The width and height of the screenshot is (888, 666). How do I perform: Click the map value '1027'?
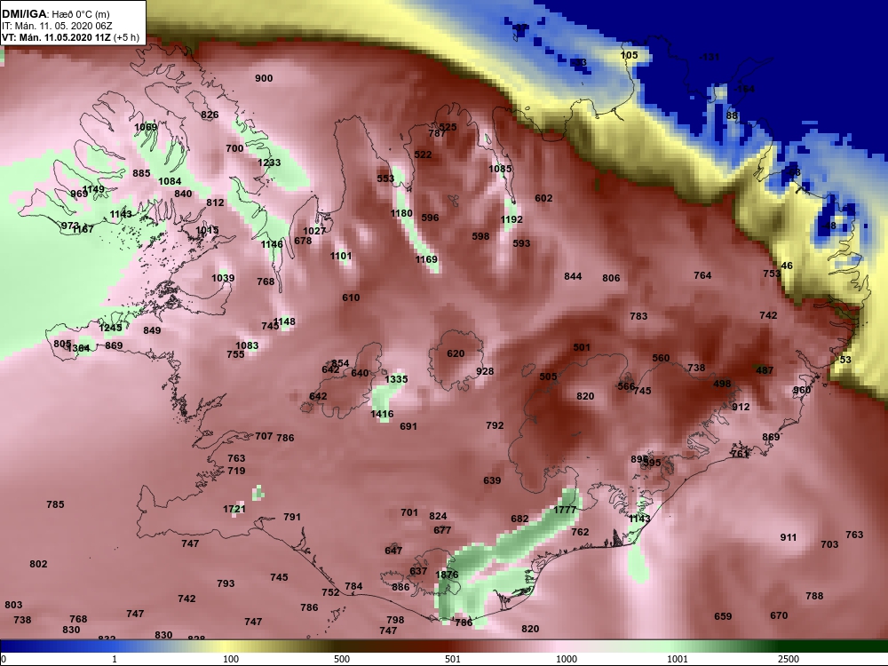(314, 231)
